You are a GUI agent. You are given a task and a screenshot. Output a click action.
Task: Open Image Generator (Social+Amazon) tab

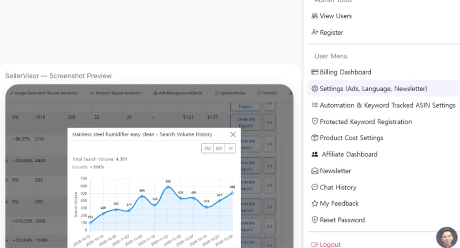(x=44, y=93)
